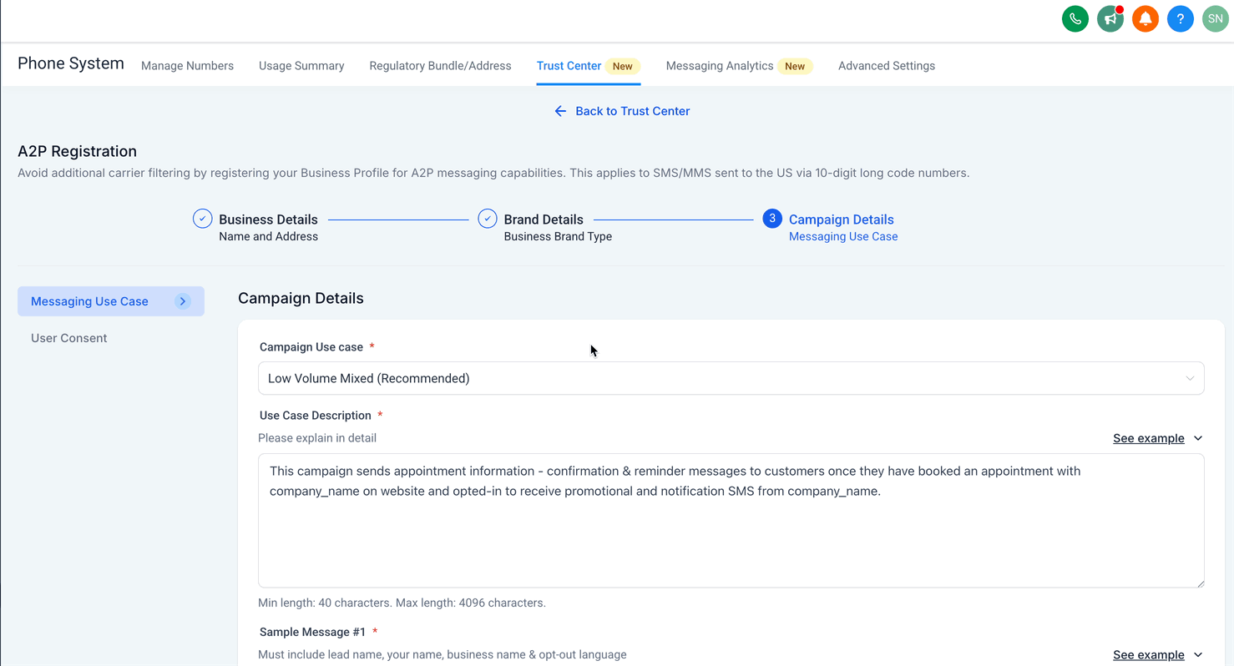1234x666 pixels.
Task: Click the step 3 Campaign Details circle
Action: click(x=772, y=219)
